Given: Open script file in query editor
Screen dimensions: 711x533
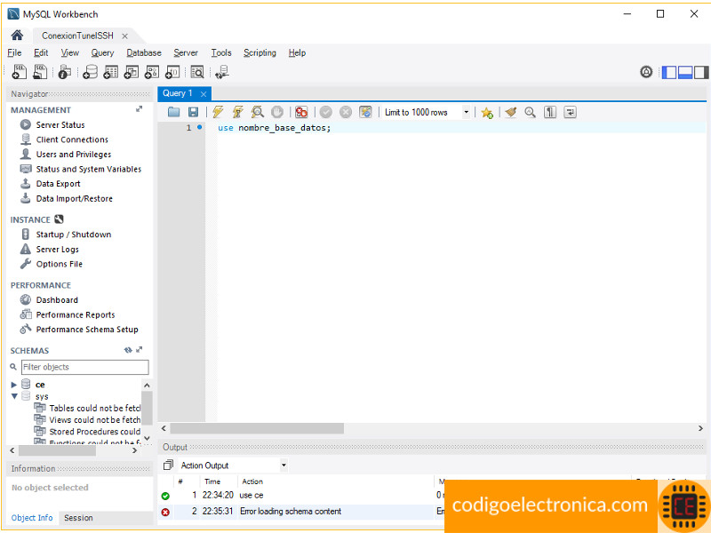Looking at the screenshot, I should coord(173,112).
